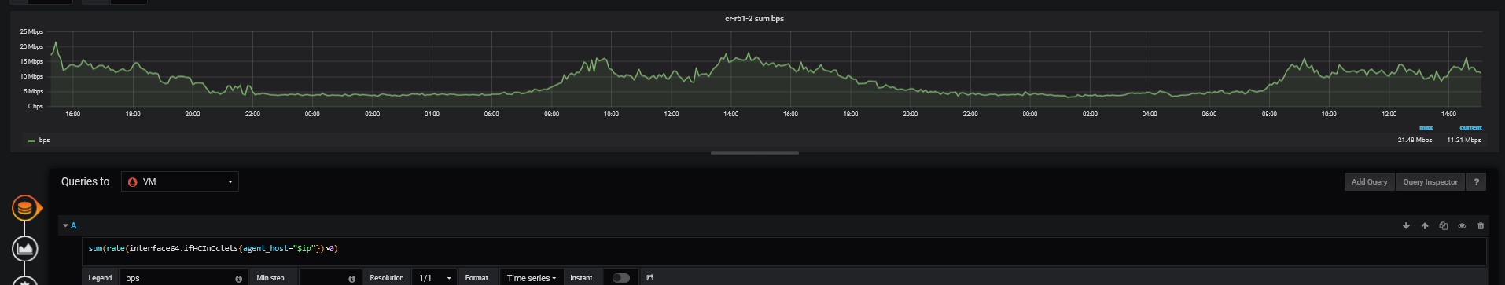The height and width of the screenshot is (285, 1505).
Task: Open the Query Inspector
Action: [1430, 182]
